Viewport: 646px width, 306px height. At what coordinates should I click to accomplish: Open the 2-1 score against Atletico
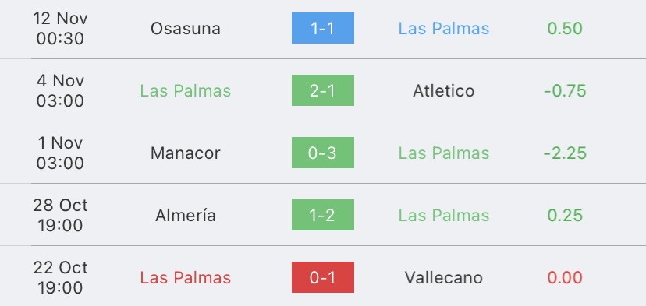click(x=322, y=90)
